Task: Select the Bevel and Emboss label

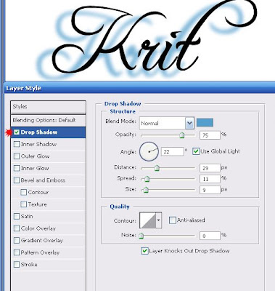Action: [x=43, y=180]
